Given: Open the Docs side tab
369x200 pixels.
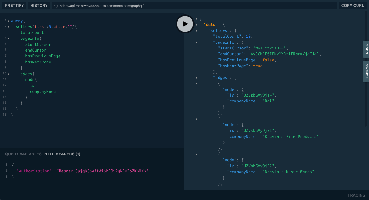Looking at the screenshot, I should tap(366, 49).
